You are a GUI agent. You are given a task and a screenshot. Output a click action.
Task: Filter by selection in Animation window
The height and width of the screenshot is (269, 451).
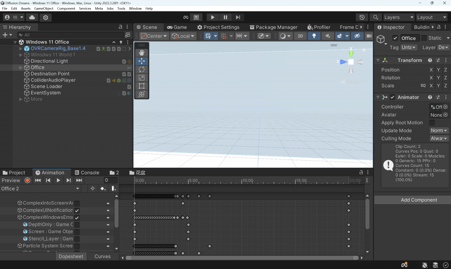(92, 188)
